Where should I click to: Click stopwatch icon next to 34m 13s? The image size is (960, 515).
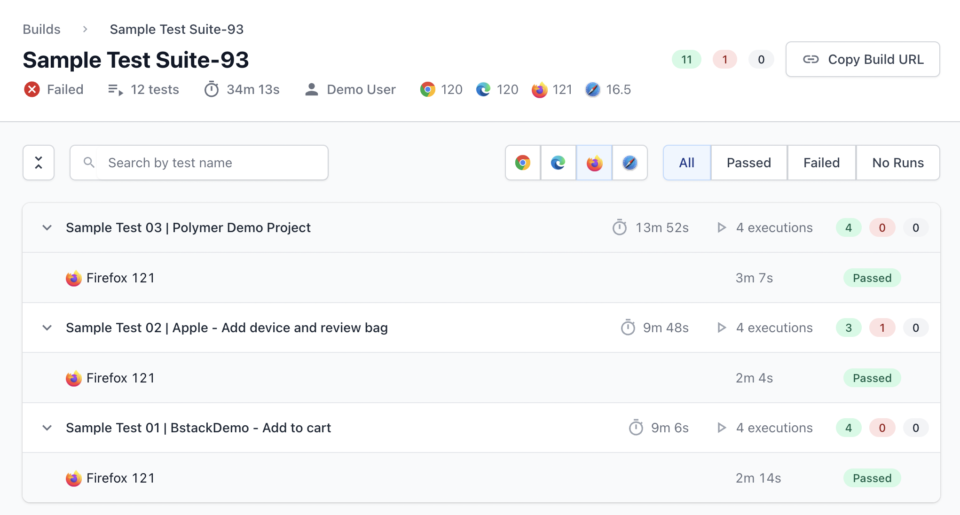(212, 89)
